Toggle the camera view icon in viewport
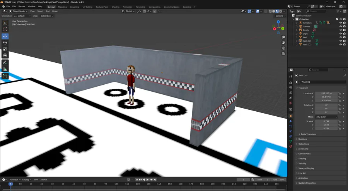This screenshot has width=348, height=191. pos(283,48)
